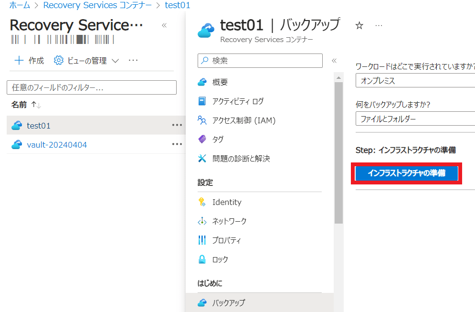Screen dimensions: 475x312
Task: Focus the 任意のフィールドのフィルター input
Action: [x=92, y=87]
